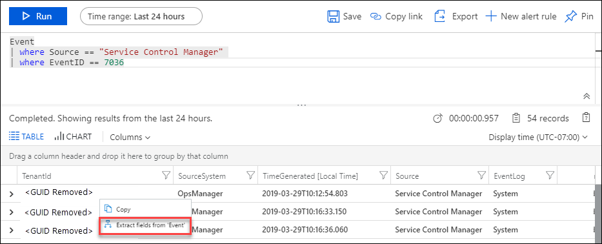Screen dimensions: 602x244
Task: Expand the first result row
Action: pos(11,194)
